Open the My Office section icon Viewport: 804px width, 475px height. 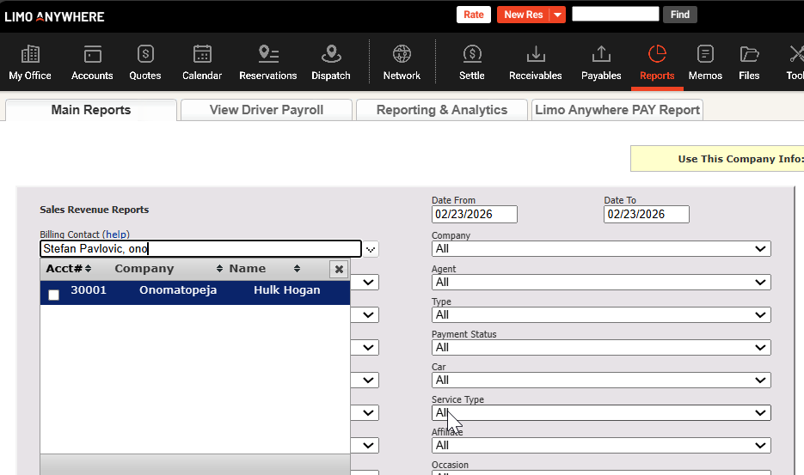tap(30, 63)
